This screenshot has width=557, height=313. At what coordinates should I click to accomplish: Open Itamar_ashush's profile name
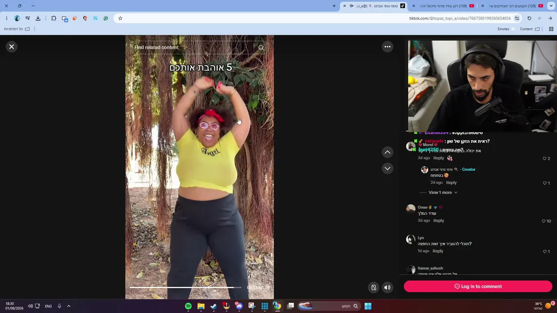click(x=430, y=268)
